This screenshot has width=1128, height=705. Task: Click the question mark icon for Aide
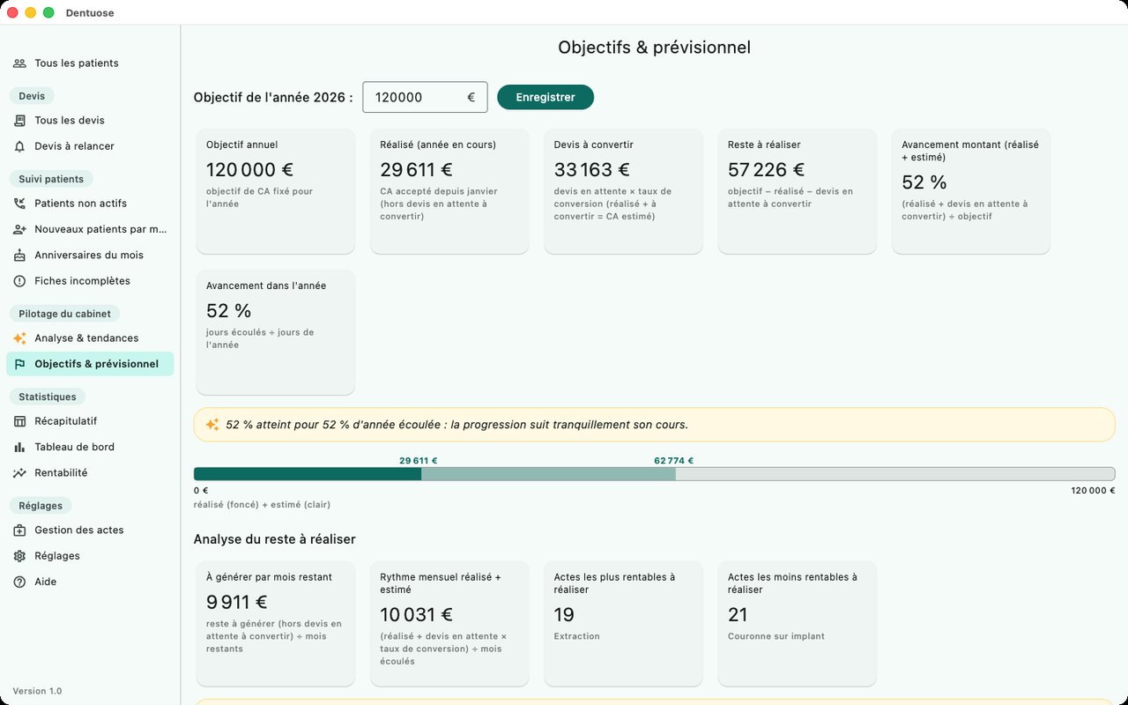click(x=19, y=582)
